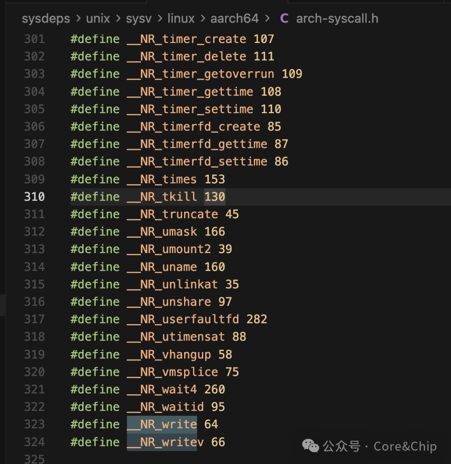The width and height of the screenshot is (451, 464).
Task: Open the unix breadcrumb dropdown
Action: click(97, 18)
